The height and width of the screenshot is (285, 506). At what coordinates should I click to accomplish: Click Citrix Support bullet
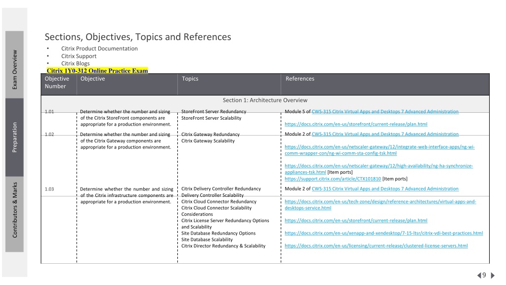point(79,56)
